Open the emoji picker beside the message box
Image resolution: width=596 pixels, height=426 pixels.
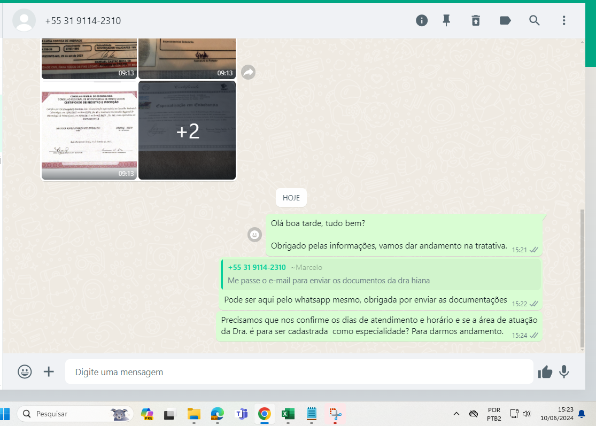click(25, 371)
